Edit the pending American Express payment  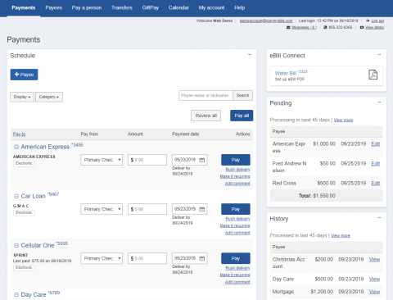tap(376, 144)
